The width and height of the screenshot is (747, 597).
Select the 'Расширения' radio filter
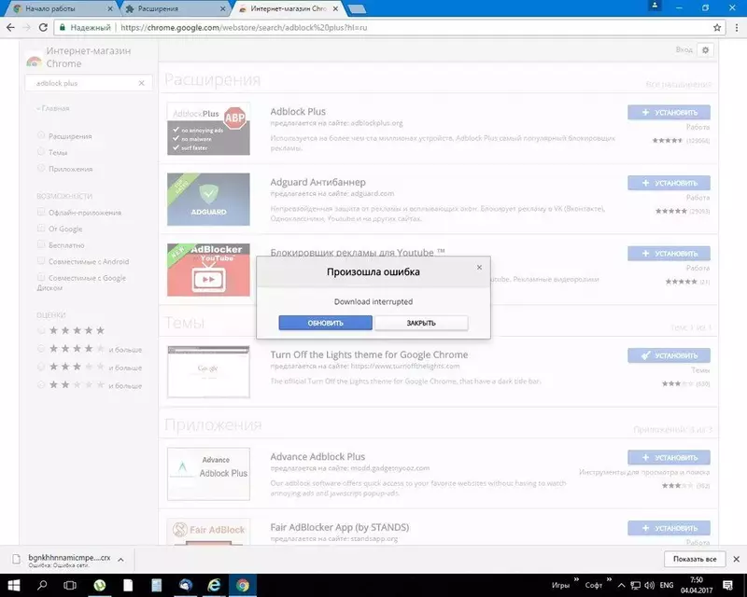[41, 135]
